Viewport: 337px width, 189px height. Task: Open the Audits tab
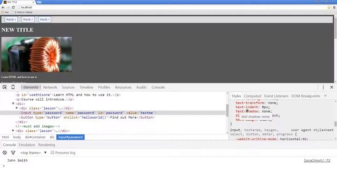141,87
